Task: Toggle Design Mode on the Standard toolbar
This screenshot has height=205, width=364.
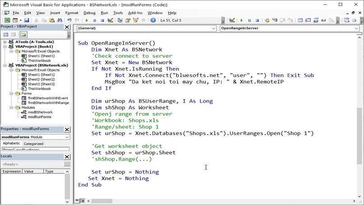Action: tap(110, 20)
